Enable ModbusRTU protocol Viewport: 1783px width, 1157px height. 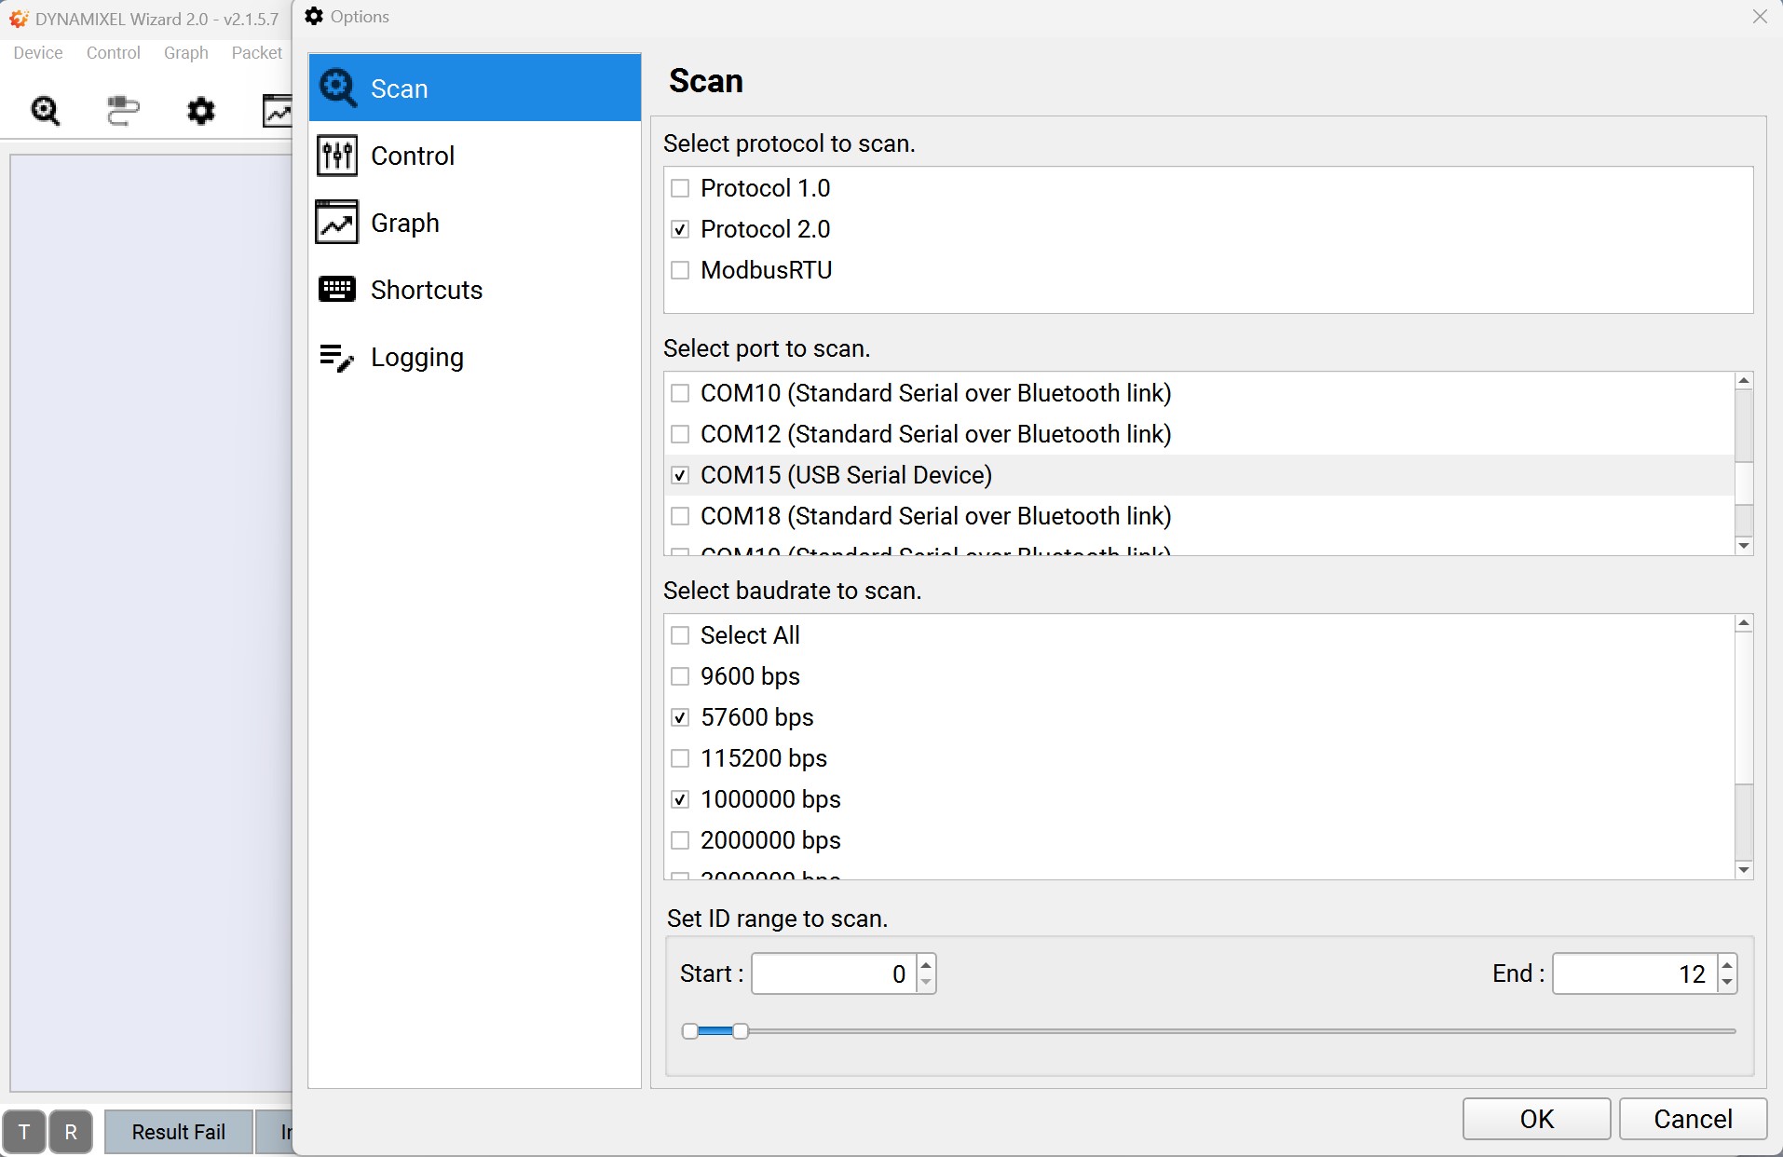pyautogui.click(x=680, y=270)
